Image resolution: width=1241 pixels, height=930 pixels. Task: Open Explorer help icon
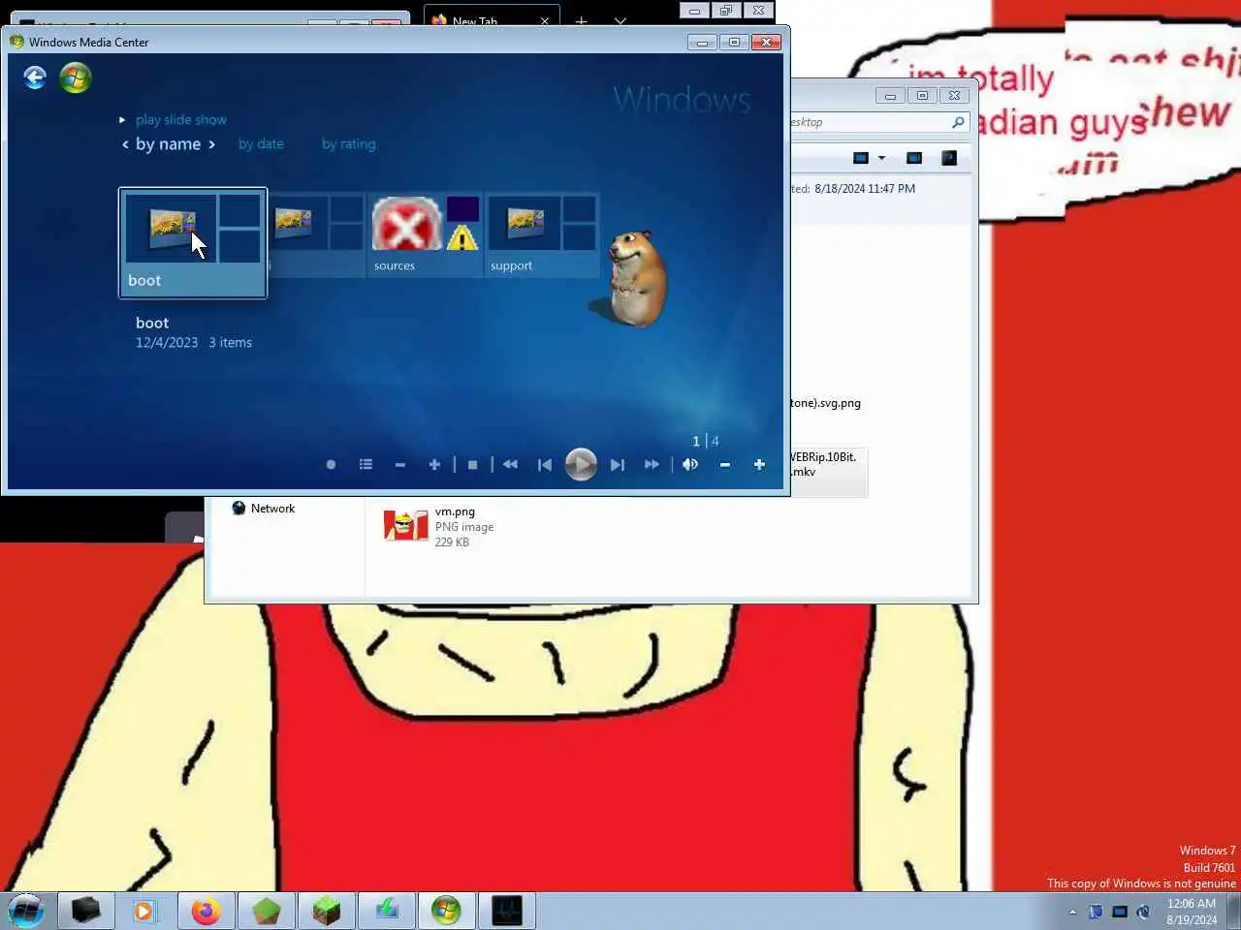[948, 158]
